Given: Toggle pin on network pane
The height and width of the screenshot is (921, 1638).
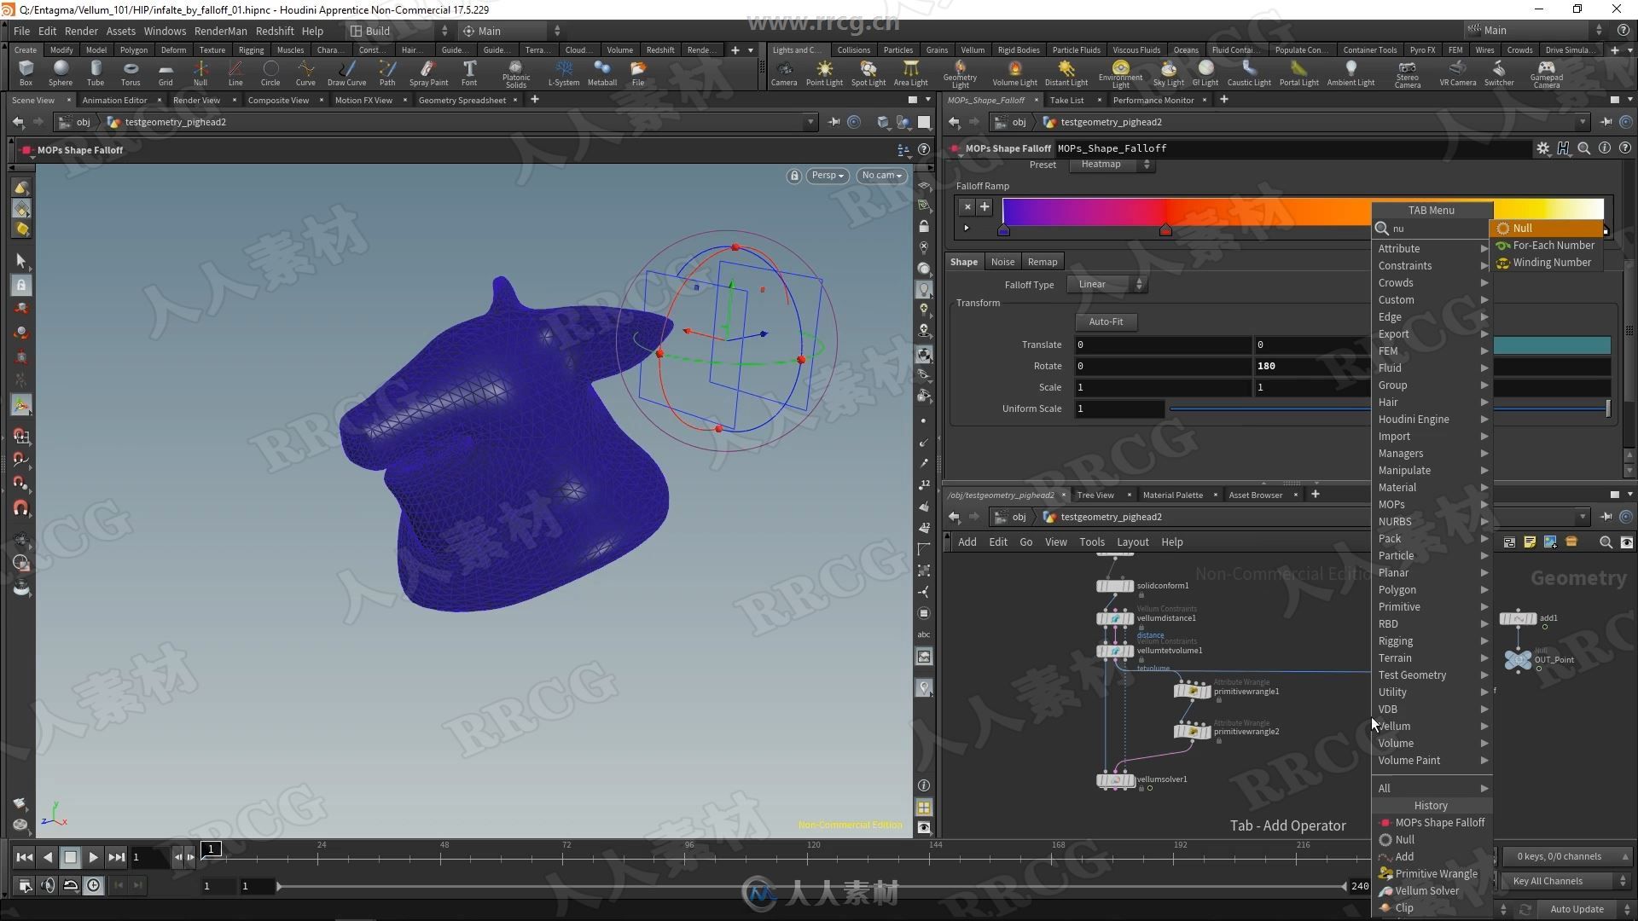Looking at the screenshot, I should point(1606,517).
